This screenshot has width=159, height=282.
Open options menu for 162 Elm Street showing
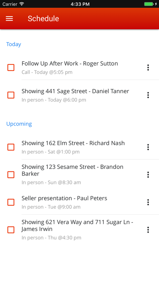(x=148, y=147)
